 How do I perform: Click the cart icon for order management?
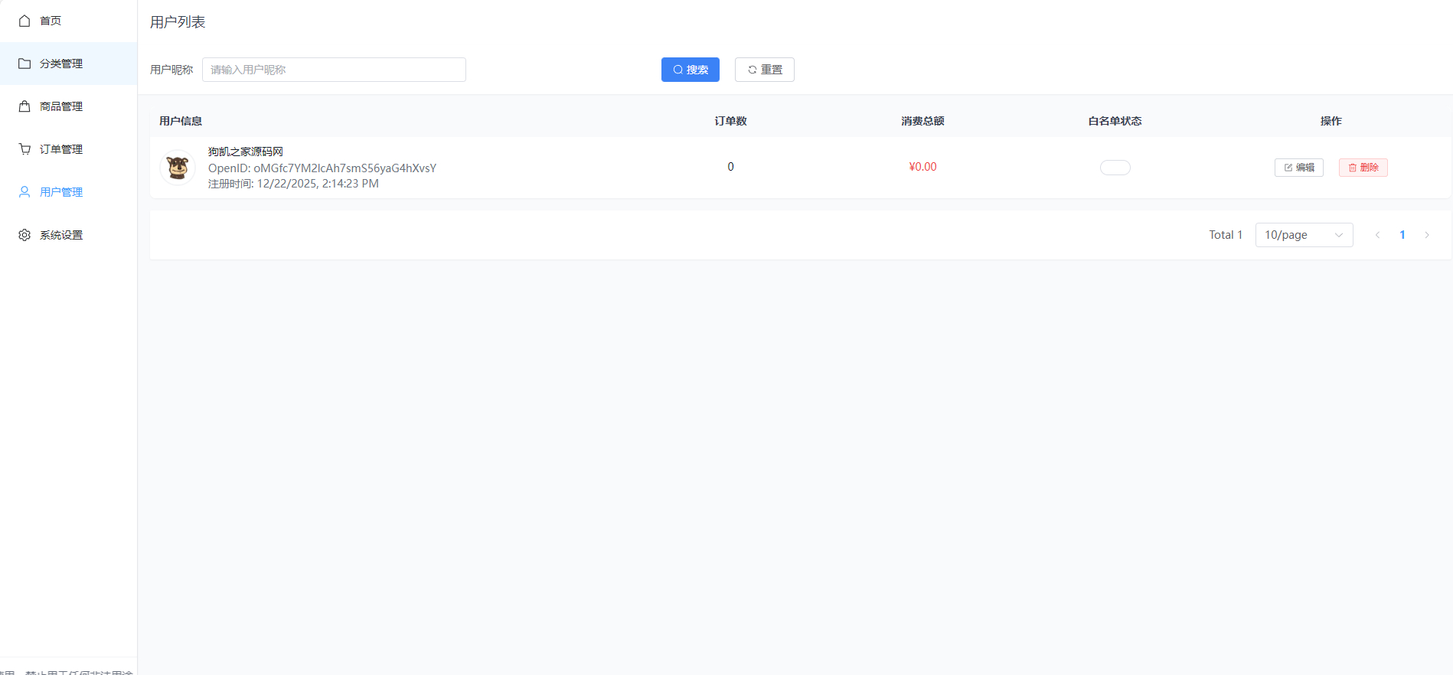click(x=24, y=149)
